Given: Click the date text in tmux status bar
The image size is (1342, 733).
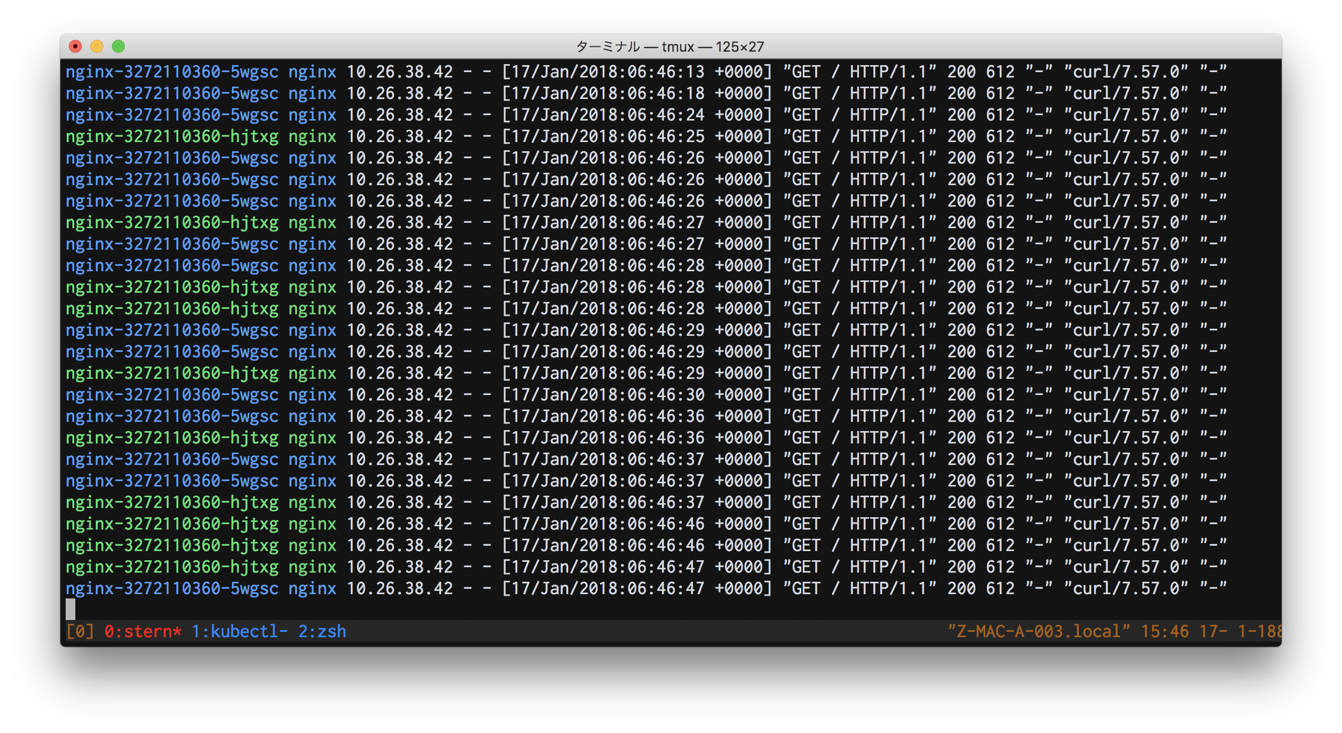Looking at the screenshot, I should tap(1240, 631).
